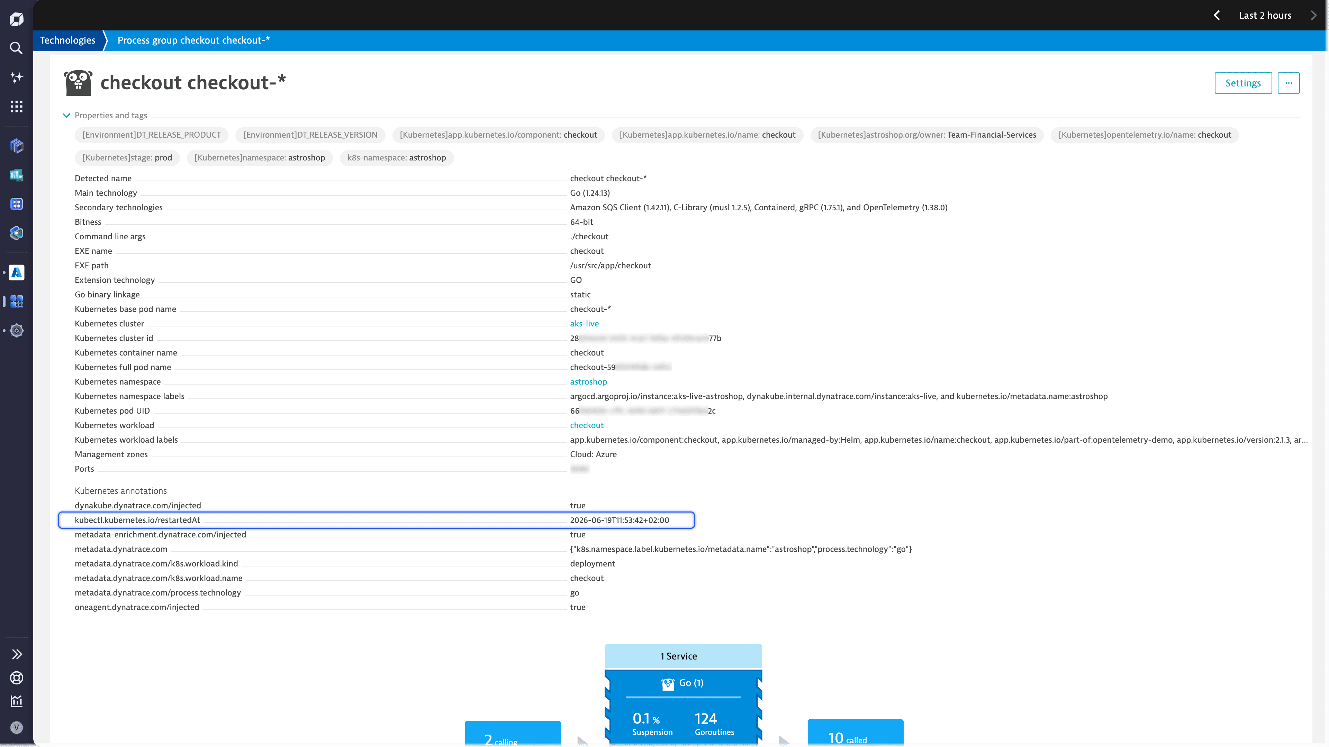Open the search icon in sidebar
The image size is (1329, 747).
pyautogui.click(x=17, y=48)
